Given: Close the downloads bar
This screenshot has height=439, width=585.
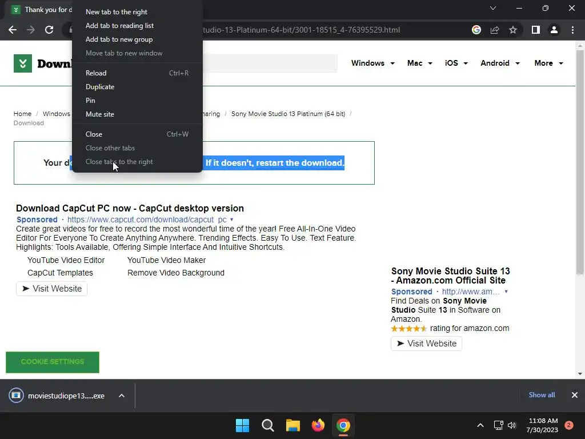Looking at the screenshot, I should click(575, 395).
